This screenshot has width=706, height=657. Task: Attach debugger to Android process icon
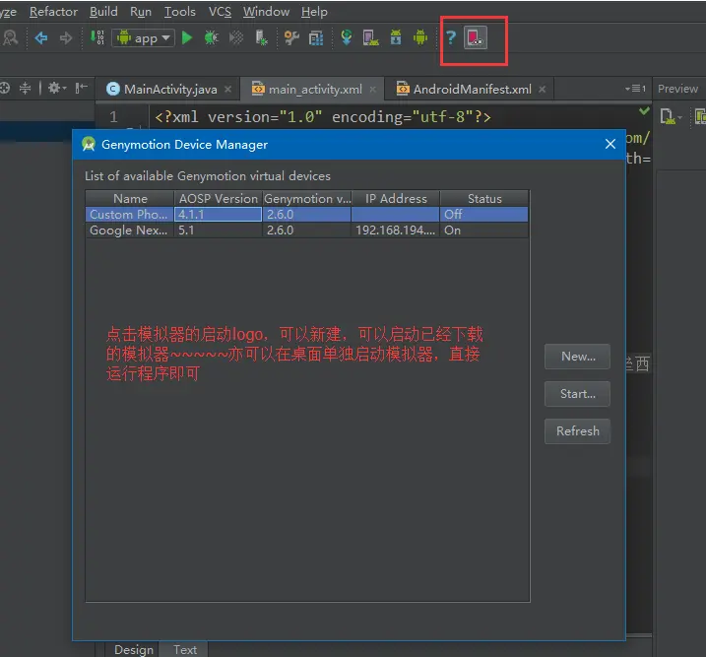click(261, 37)
